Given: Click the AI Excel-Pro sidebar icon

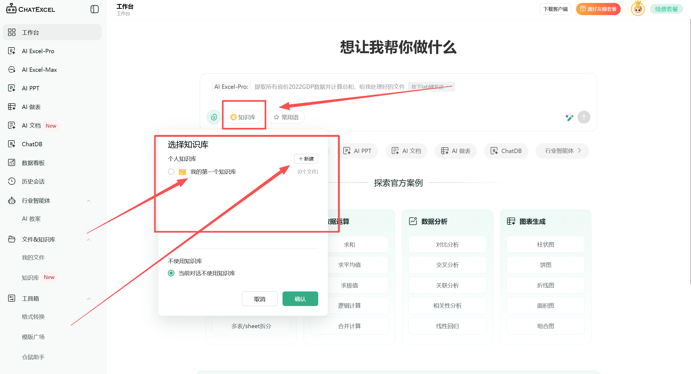Looking at the screenshot, I should coord(12,51).
